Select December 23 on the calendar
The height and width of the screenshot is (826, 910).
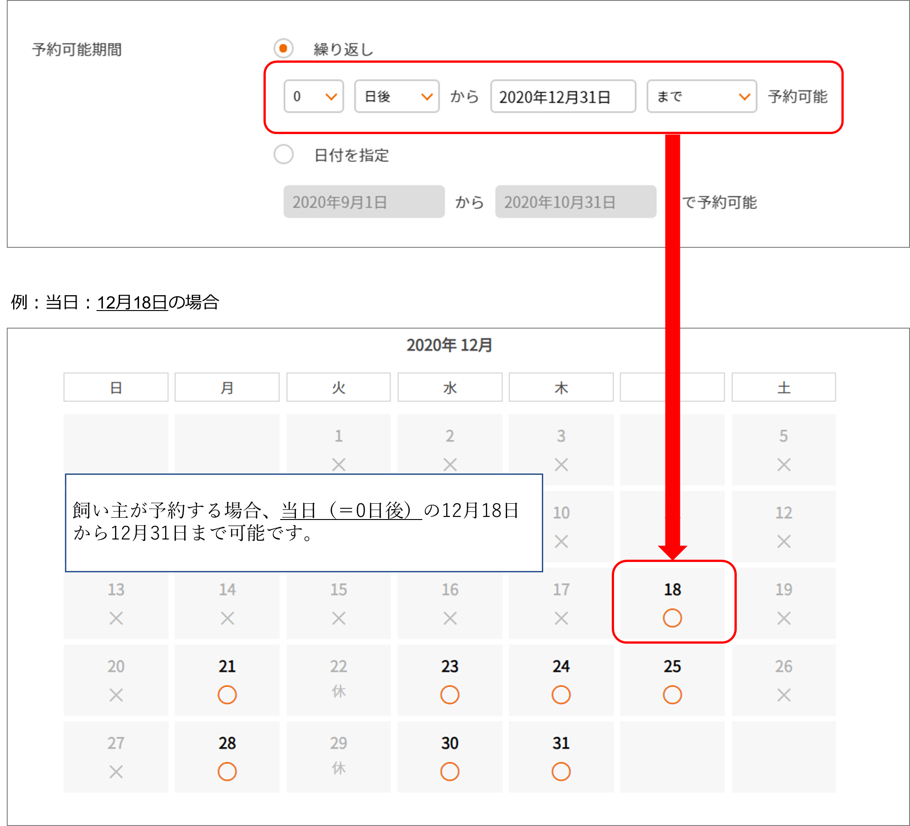point(449,680)
